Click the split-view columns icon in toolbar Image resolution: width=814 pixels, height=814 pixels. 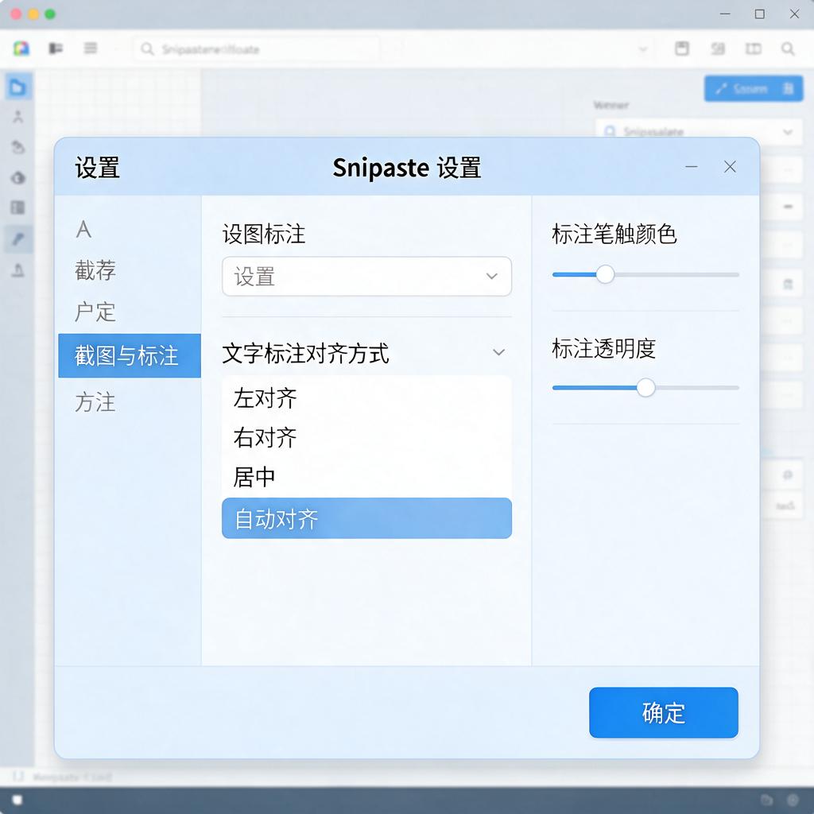click(753, 48)
